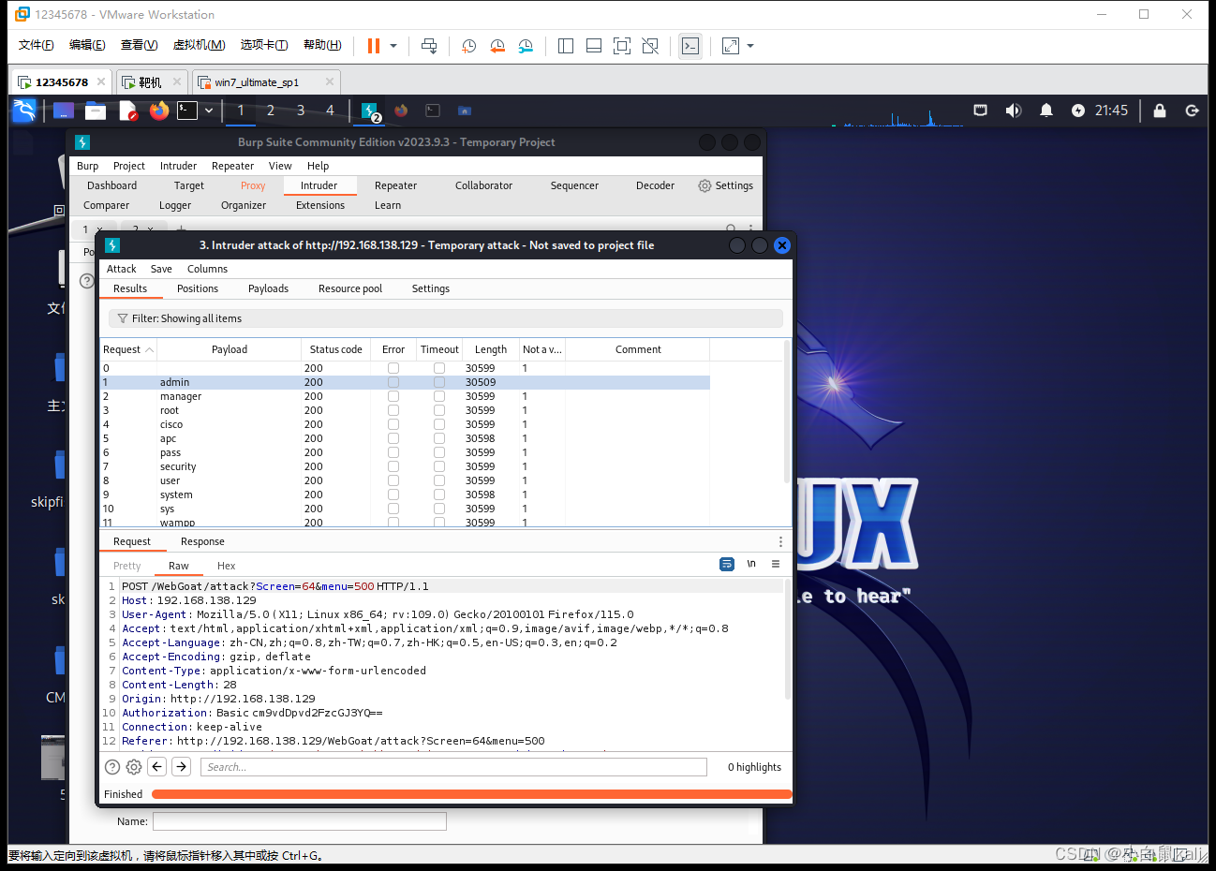Image resolution: width=1216 pixels, height=871 pixels.
Task: Toggle Timeout checkbox in admin row
Action: pyautogui.click(x=439, y=382)
